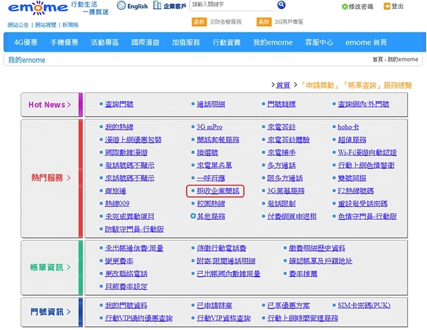The image size is (427, 330).
Task: Open the 行動VIP資格查詢 link
Action: tap(224, 318)
